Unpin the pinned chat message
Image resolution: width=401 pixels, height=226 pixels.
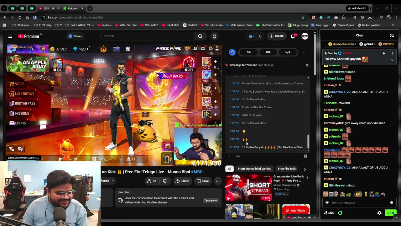coord(384,54)
